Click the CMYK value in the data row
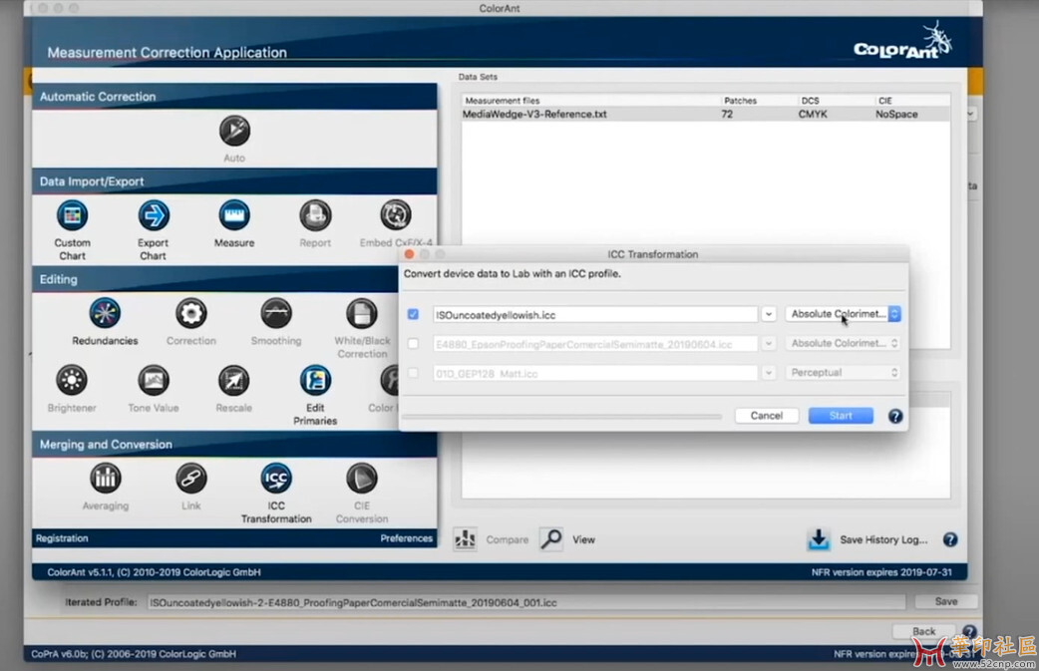 (813, 114)
